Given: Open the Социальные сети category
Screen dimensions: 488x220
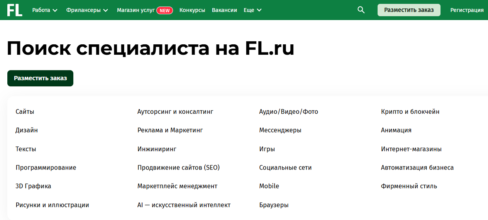Looking at the screenshot, I should coord(285,168).
